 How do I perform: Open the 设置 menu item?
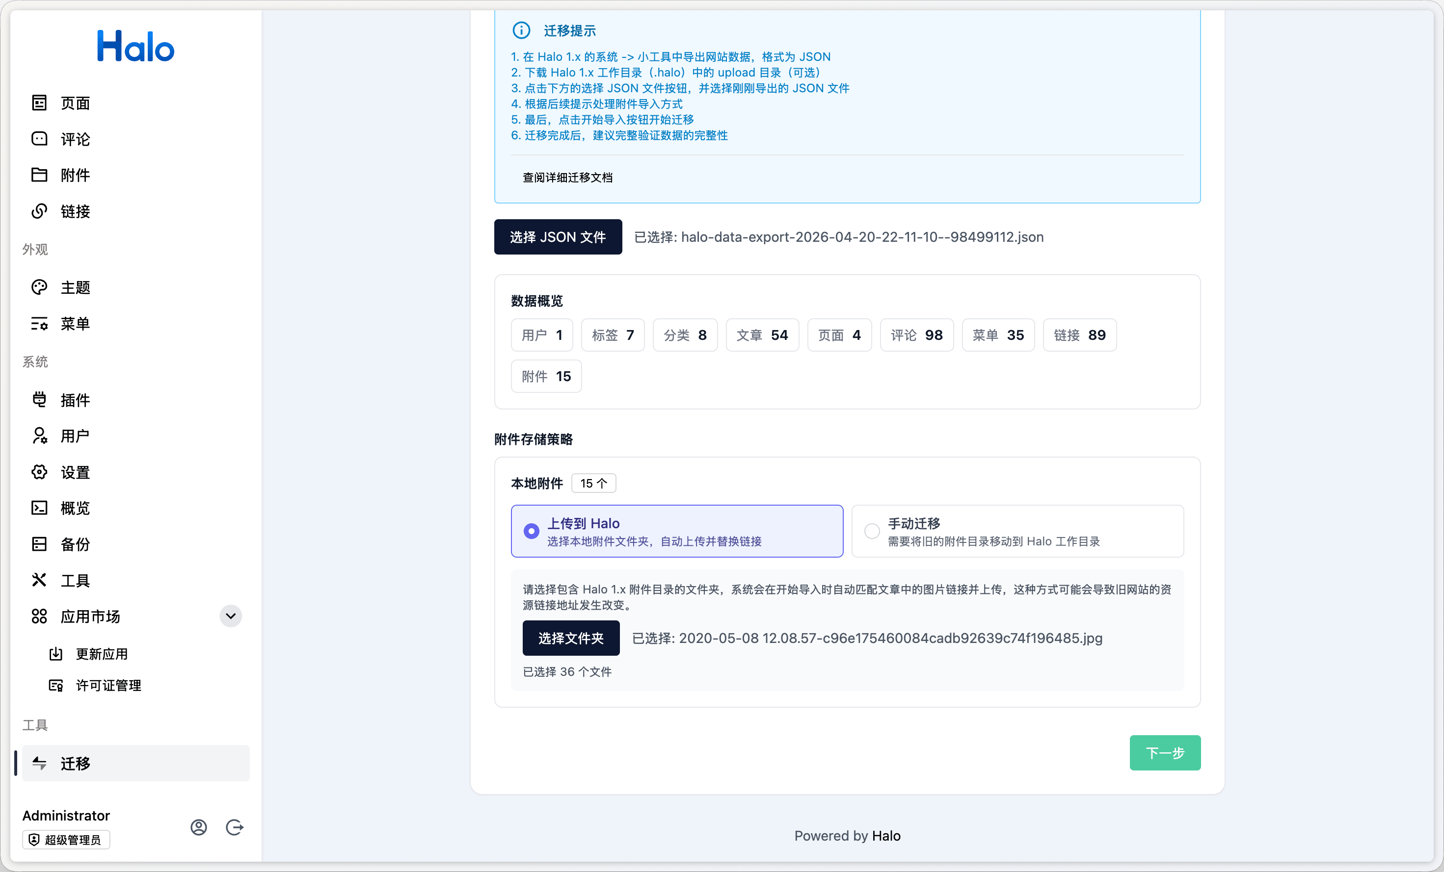[x=75, y=472]
